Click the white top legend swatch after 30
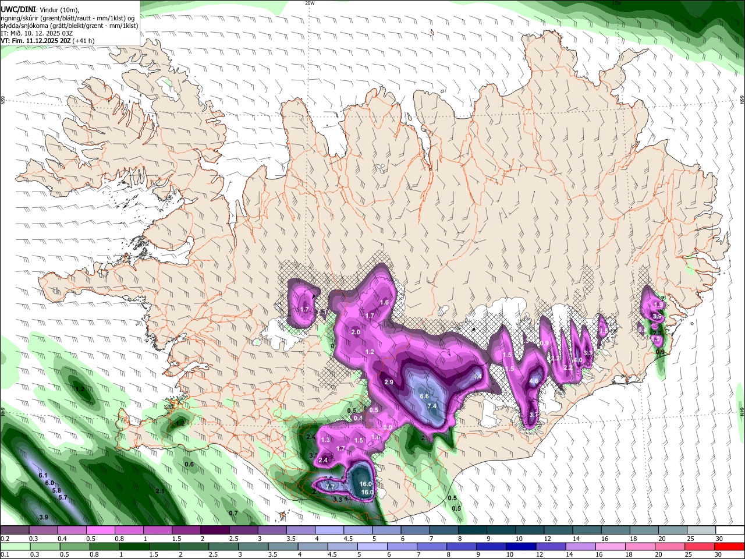745x559 pixels. (x=730, y=530)
